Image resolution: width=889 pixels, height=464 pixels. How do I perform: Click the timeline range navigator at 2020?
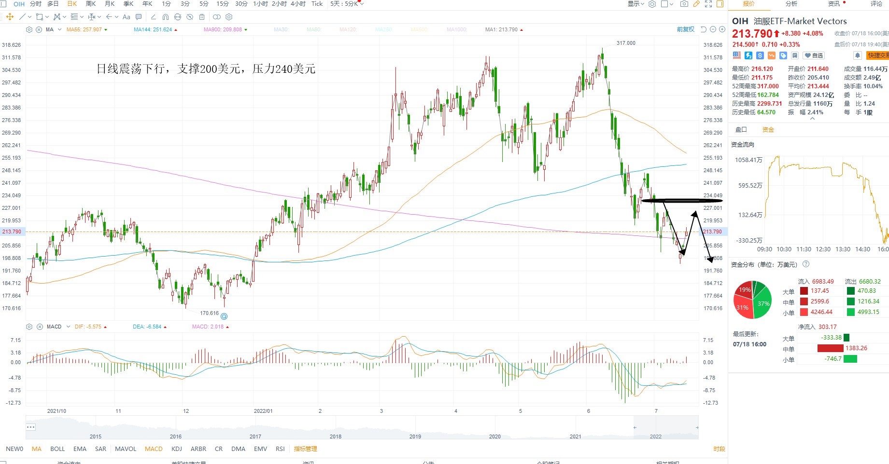tap(495, 436)
